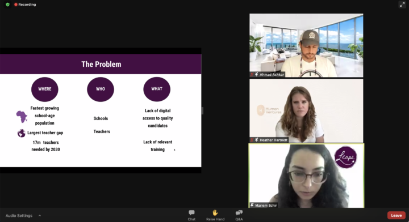The width and height of the screenshot is (409, 222).
Task: Click the Africa map icon on slide
Action: click(22, 117)
